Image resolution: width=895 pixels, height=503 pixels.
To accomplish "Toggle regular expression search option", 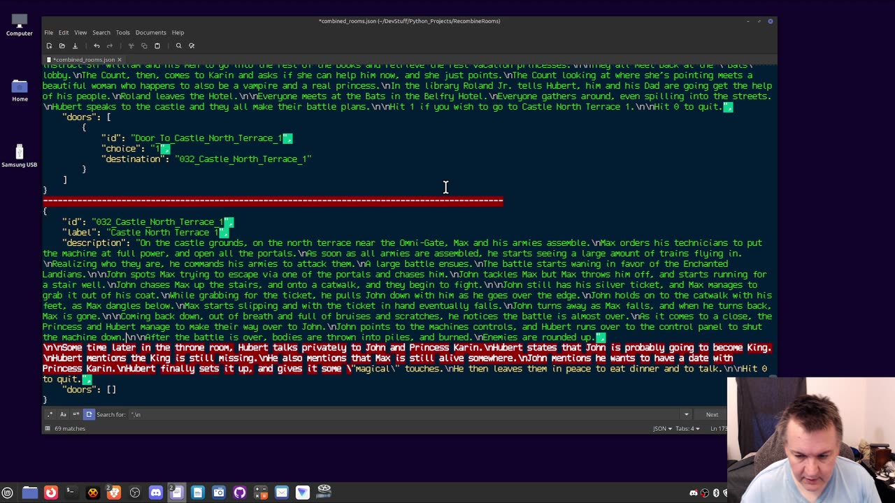I will [50, 414].
